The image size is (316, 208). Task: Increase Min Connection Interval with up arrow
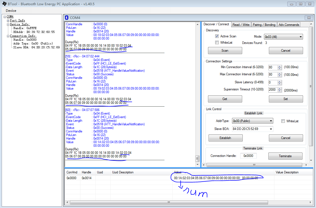click(280, 66)
